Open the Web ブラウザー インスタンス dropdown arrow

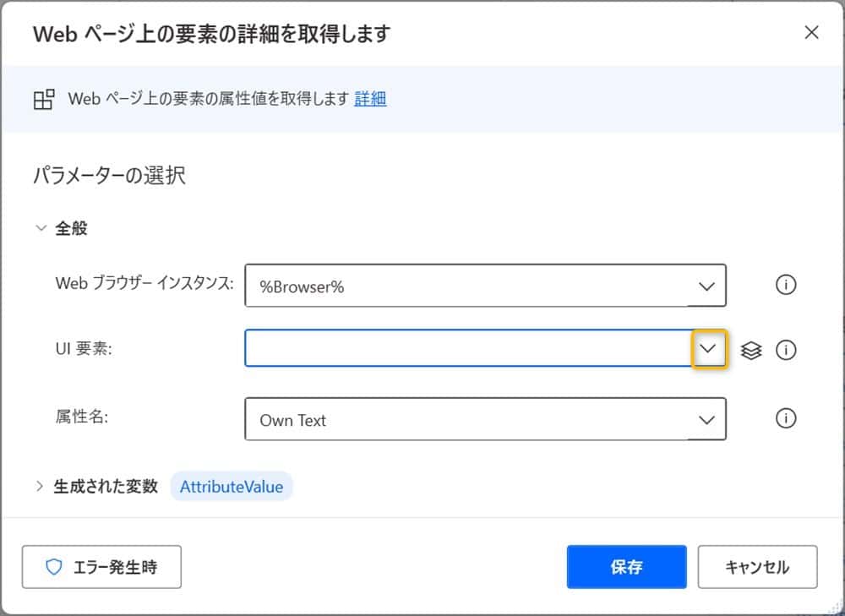coord(707,286)
